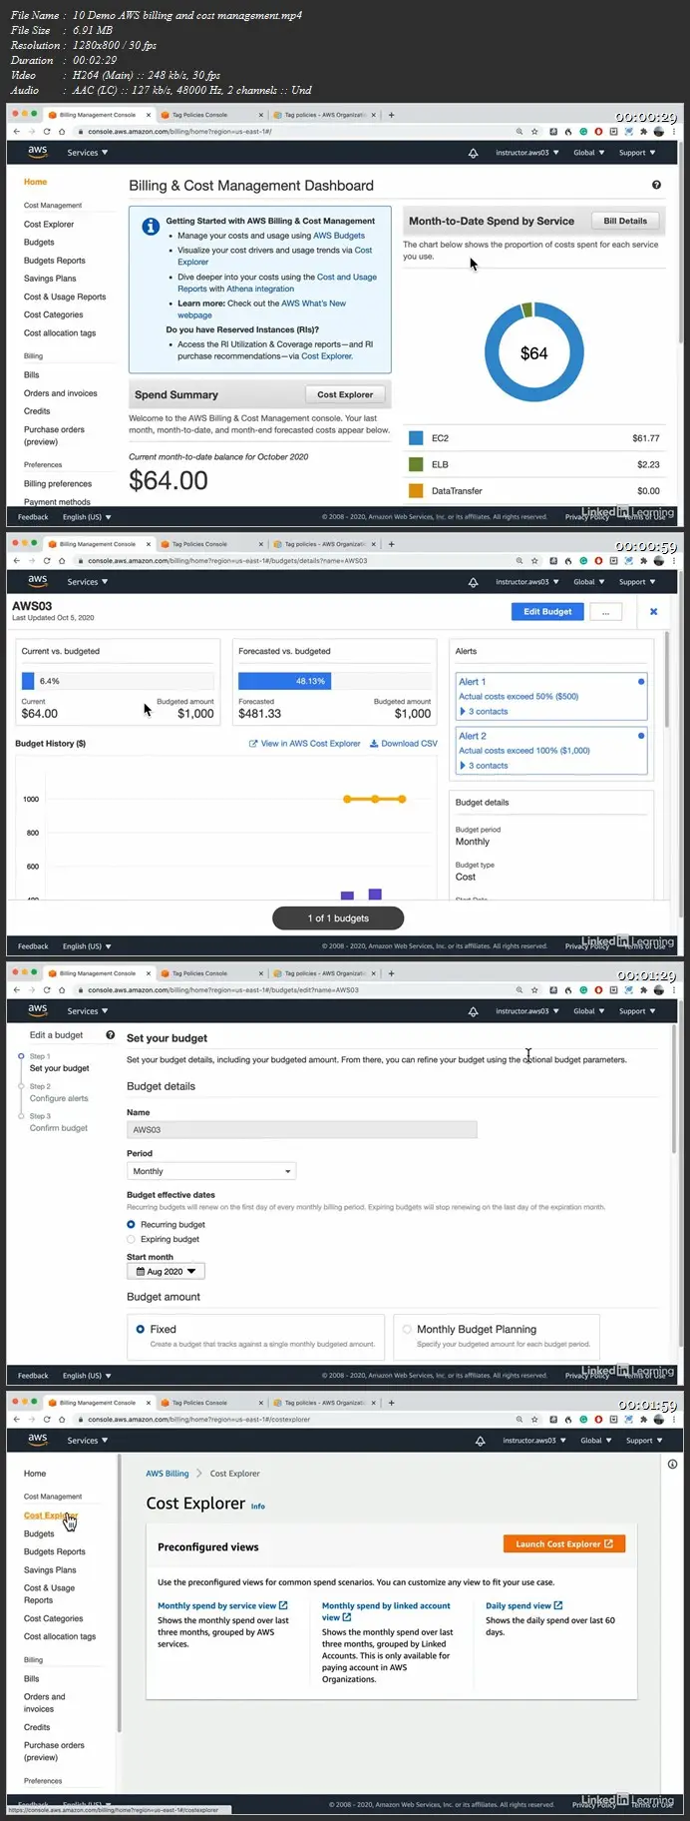The width and height of the screenshot is (690, 1821).
Task: Click the bell icon in the 00:00:59 frame
Action: point(473,582)
